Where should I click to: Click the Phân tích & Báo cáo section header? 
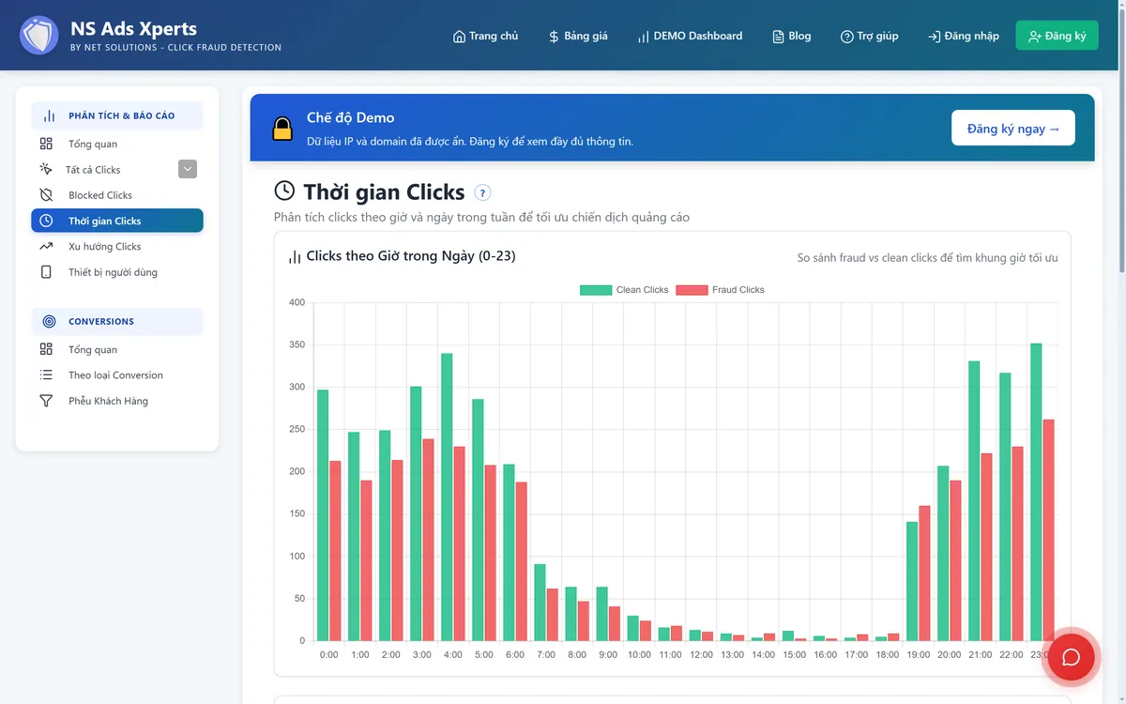coord(117,115)
